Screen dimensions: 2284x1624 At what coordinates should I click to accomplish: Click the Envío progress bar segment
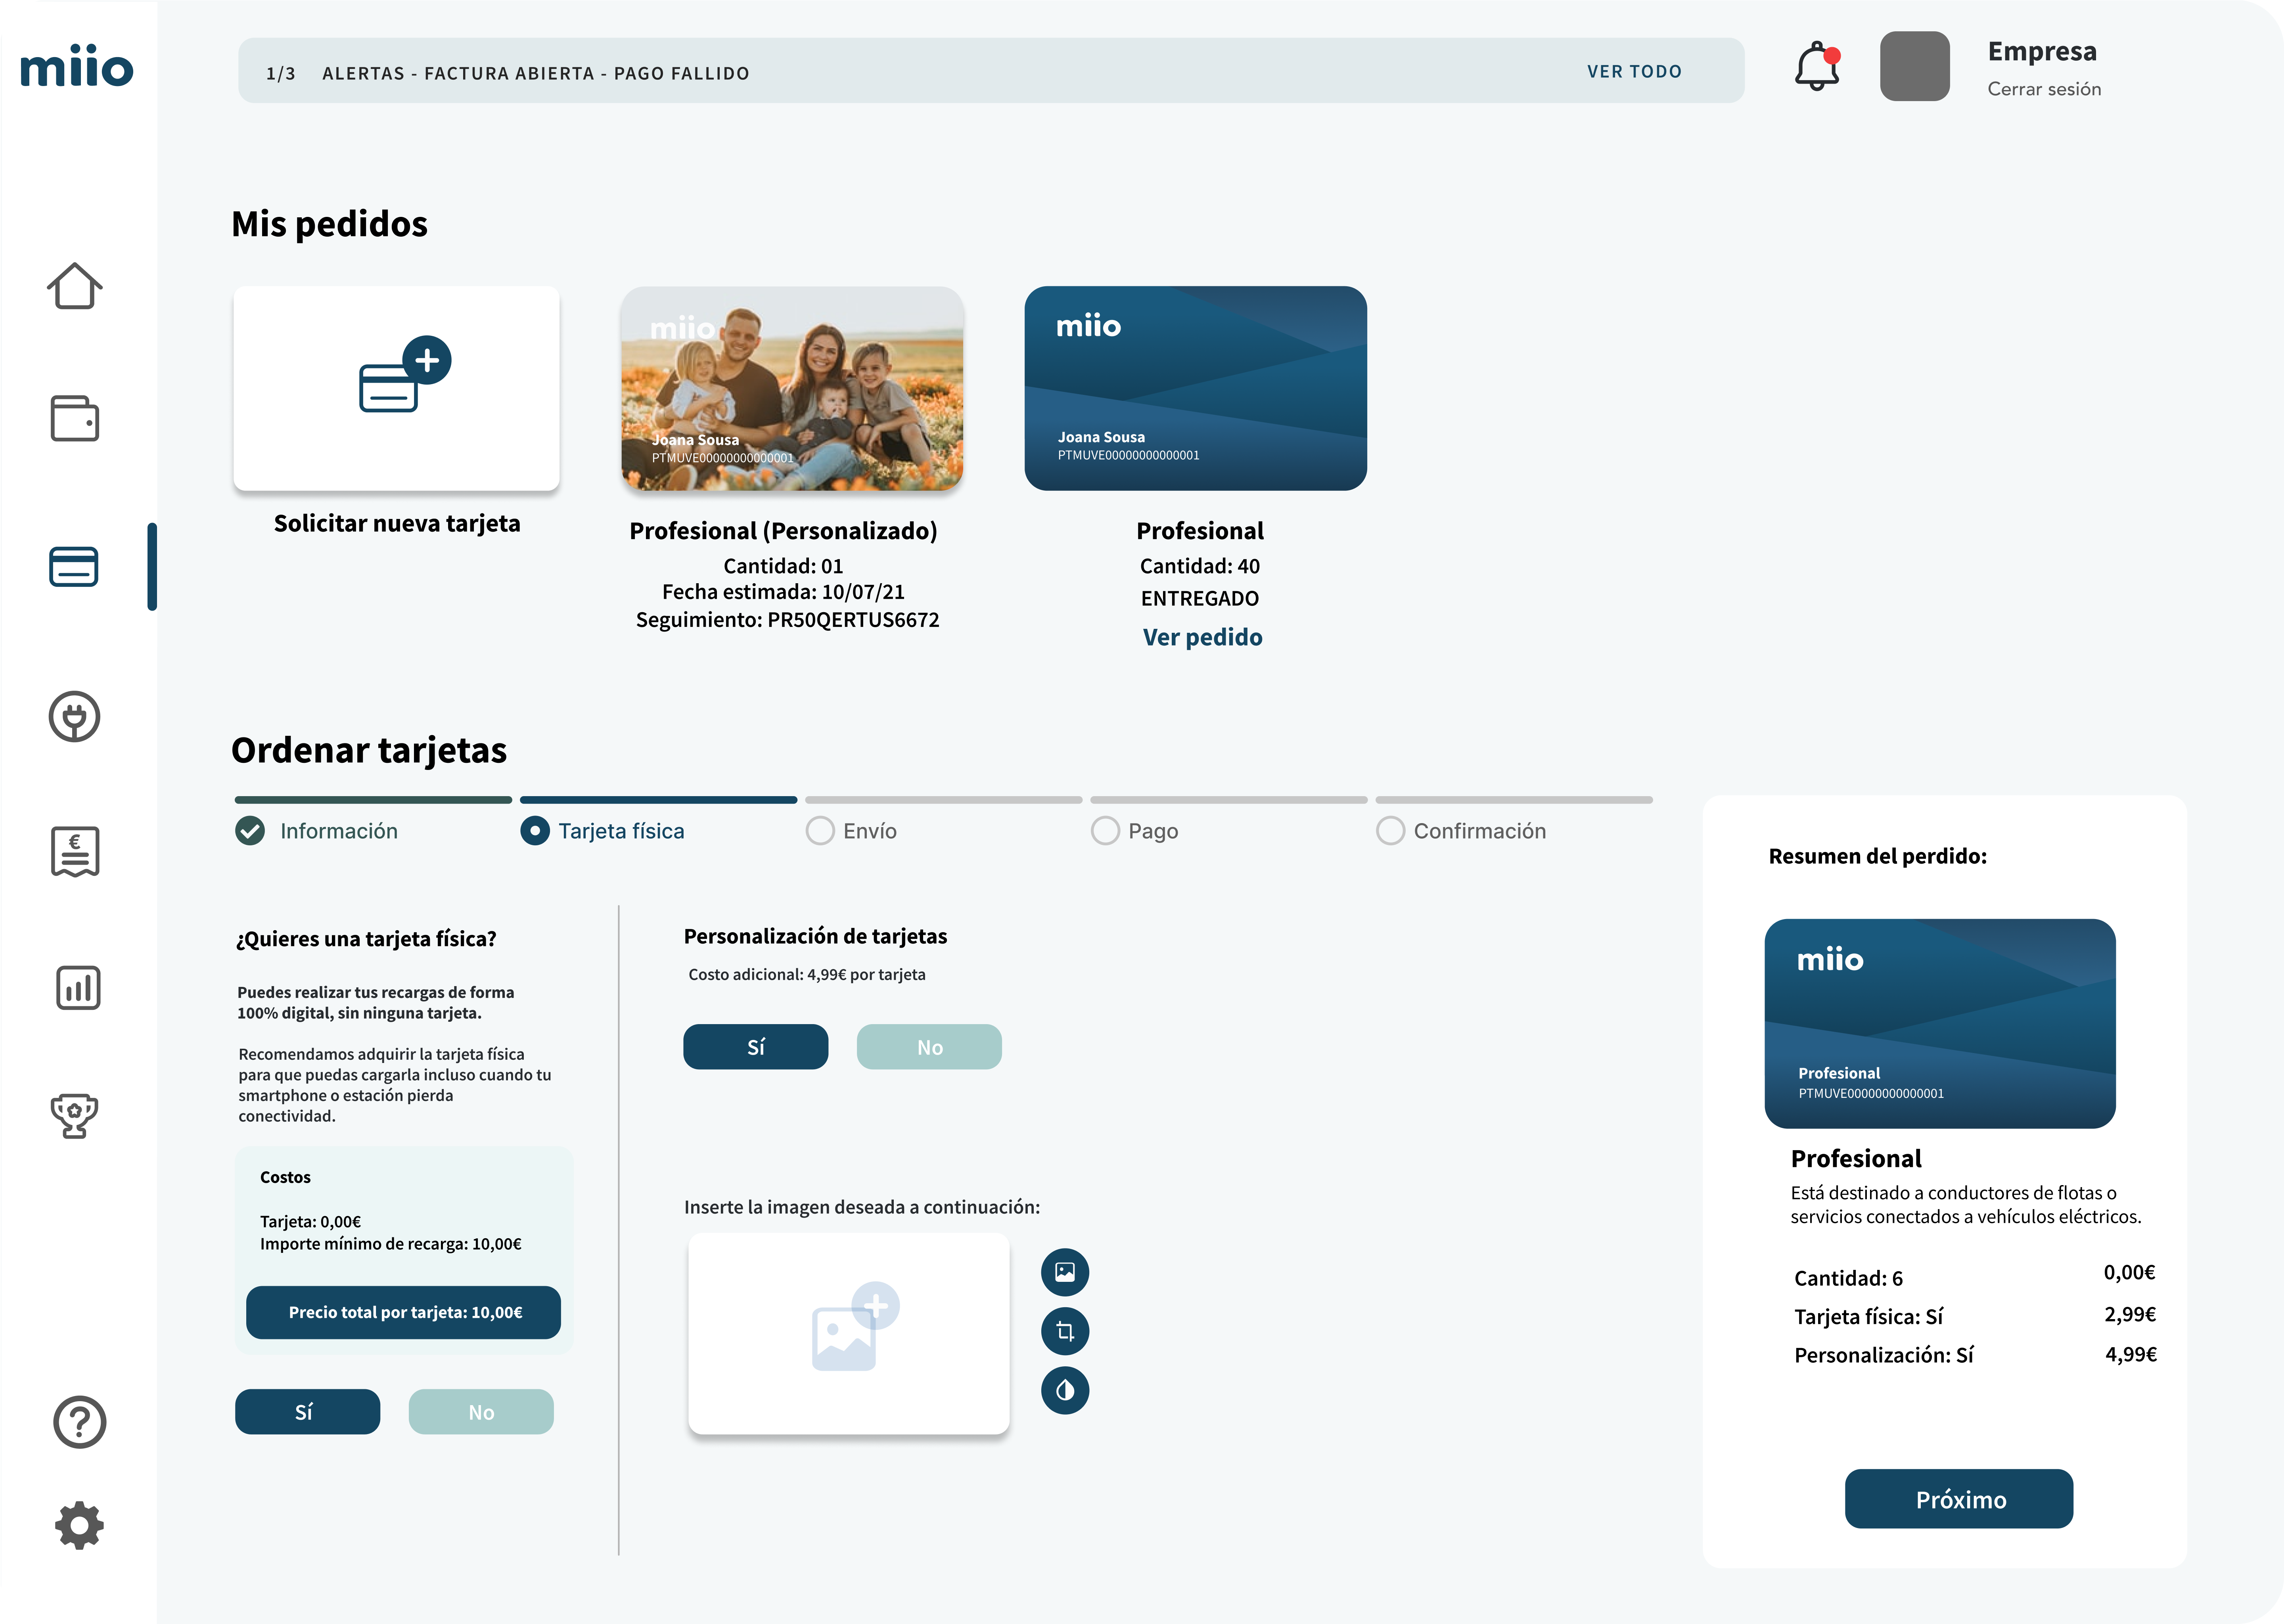[944, 800]
